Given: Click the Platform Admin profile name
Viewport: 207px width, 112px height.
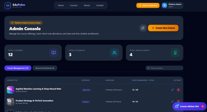Looking at the screenshot, I should coord(175,4).
